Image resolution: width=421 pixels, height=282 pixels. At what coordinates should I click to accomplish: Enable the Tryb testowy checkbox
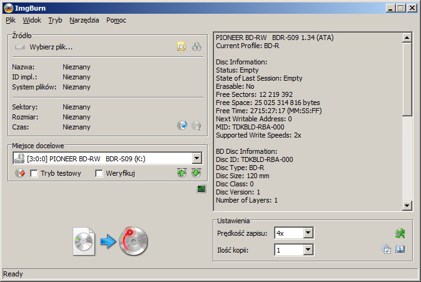click(x=34, y=173)
